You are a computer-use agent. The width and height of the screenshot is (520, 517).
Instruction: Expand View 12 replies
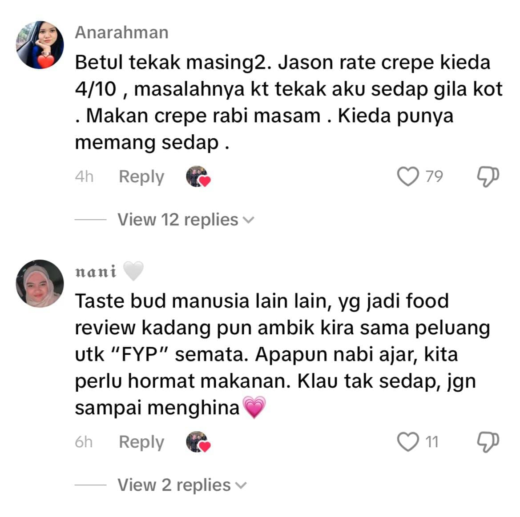pos(186,220)
